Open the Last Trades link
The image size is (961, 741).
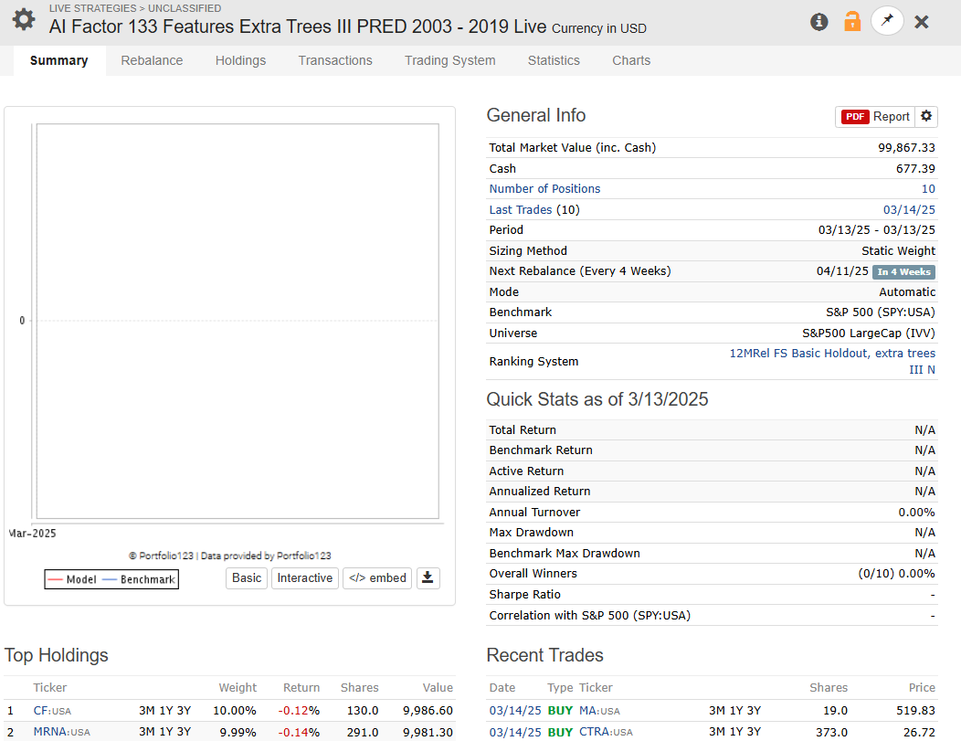pyautogui.click(x=521, y=209)
